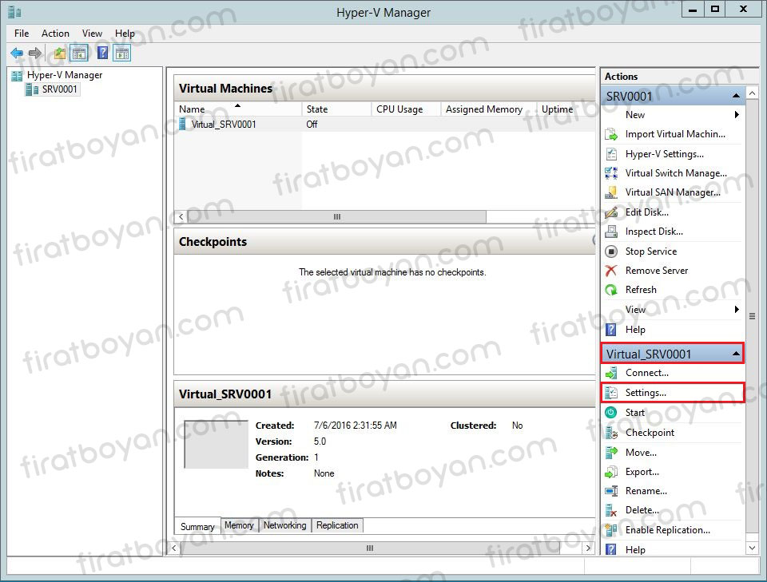This screenshot has width=767, height=582.
Task: Click the green Refresh icon
Action: [x=611, y=290]
